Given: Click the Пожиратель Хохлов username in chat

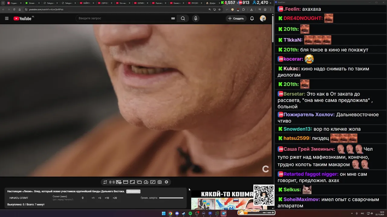Looking at the screenshot, I should click(309, 115).
